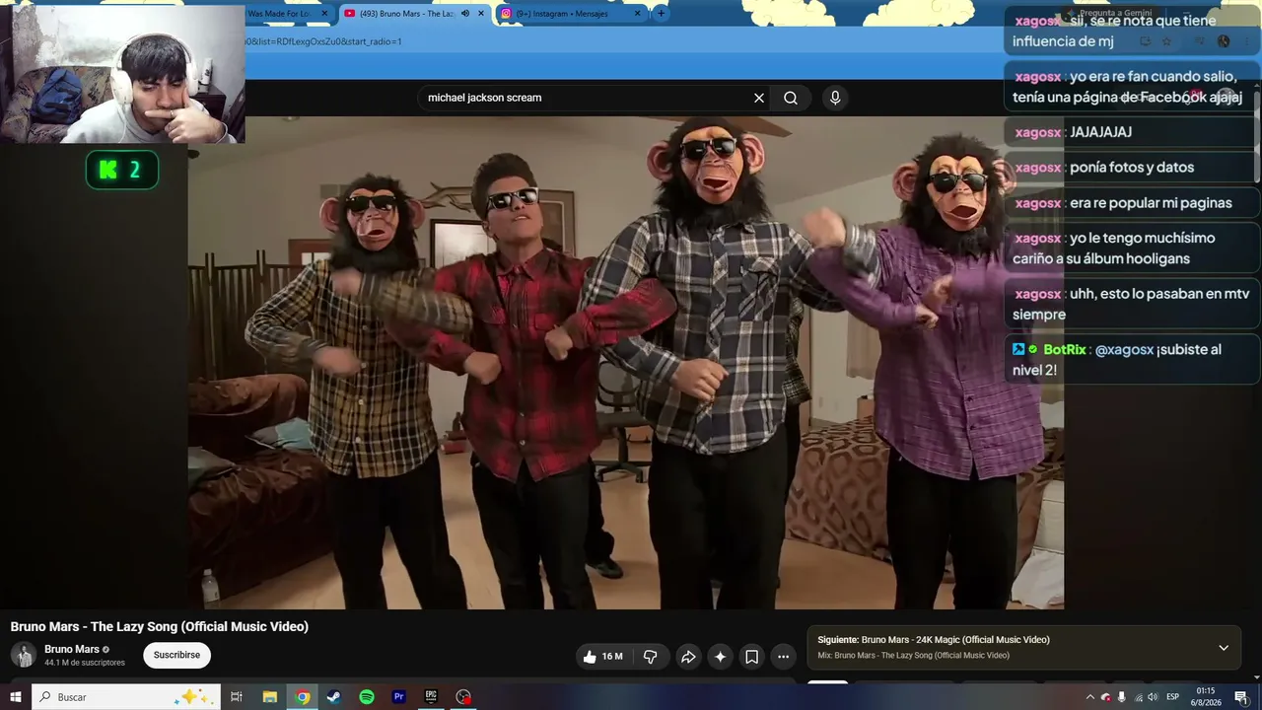This screenshot has height=710, width=1262.
Task: Click the chat message 'esto lo pasaban en mtv siempre'
Action: click(x=1132, y=304)
